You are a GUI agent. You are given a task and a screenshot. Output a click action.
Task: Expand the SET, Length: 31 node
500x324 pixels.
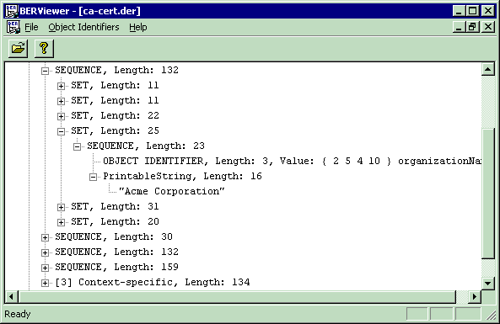(x=61, y=207)
